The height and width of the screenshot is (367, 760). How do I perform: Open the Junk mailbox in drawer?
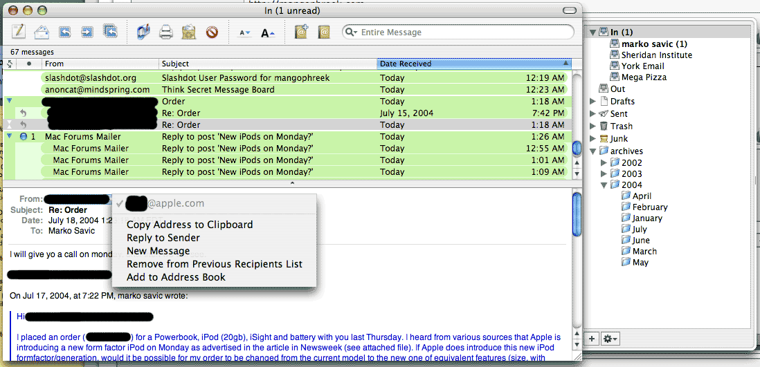tap(614, 138)
